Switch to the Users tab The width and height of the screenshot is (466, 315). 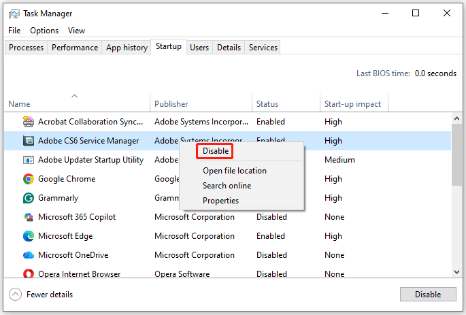point(199,48)
